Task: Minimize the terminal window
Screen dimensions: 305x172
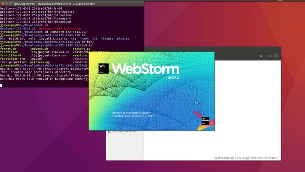Action: coord(7,4)
